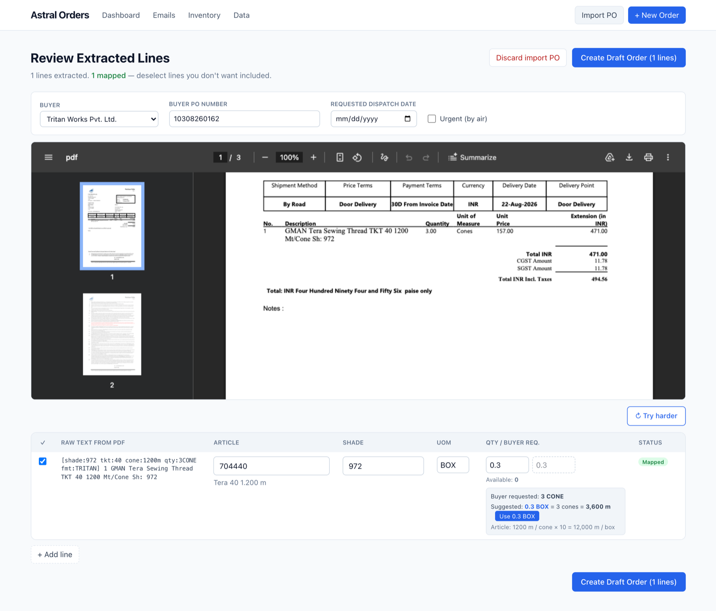Click the Buyer requested 3 CONE text
The image size is (716, 611).
coord(527,496)
